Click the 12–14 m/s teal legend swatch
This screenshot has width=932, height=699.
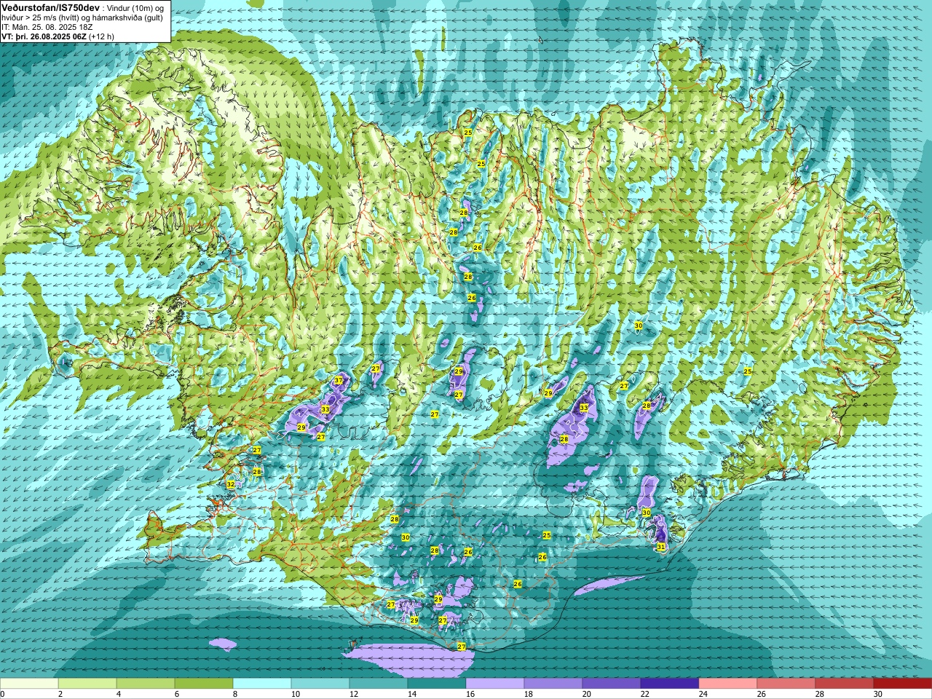pos(379,684)
